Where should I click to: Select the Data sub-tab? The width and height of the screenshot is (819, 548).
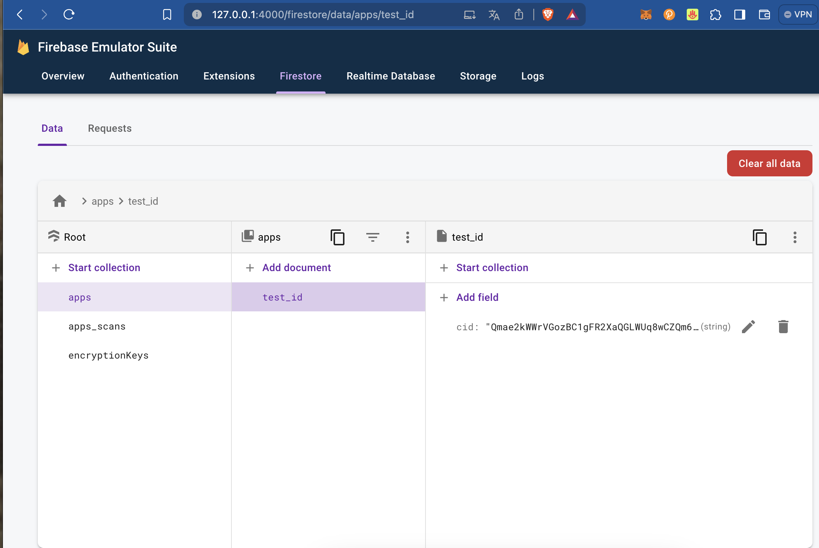[x=52, y=128]
